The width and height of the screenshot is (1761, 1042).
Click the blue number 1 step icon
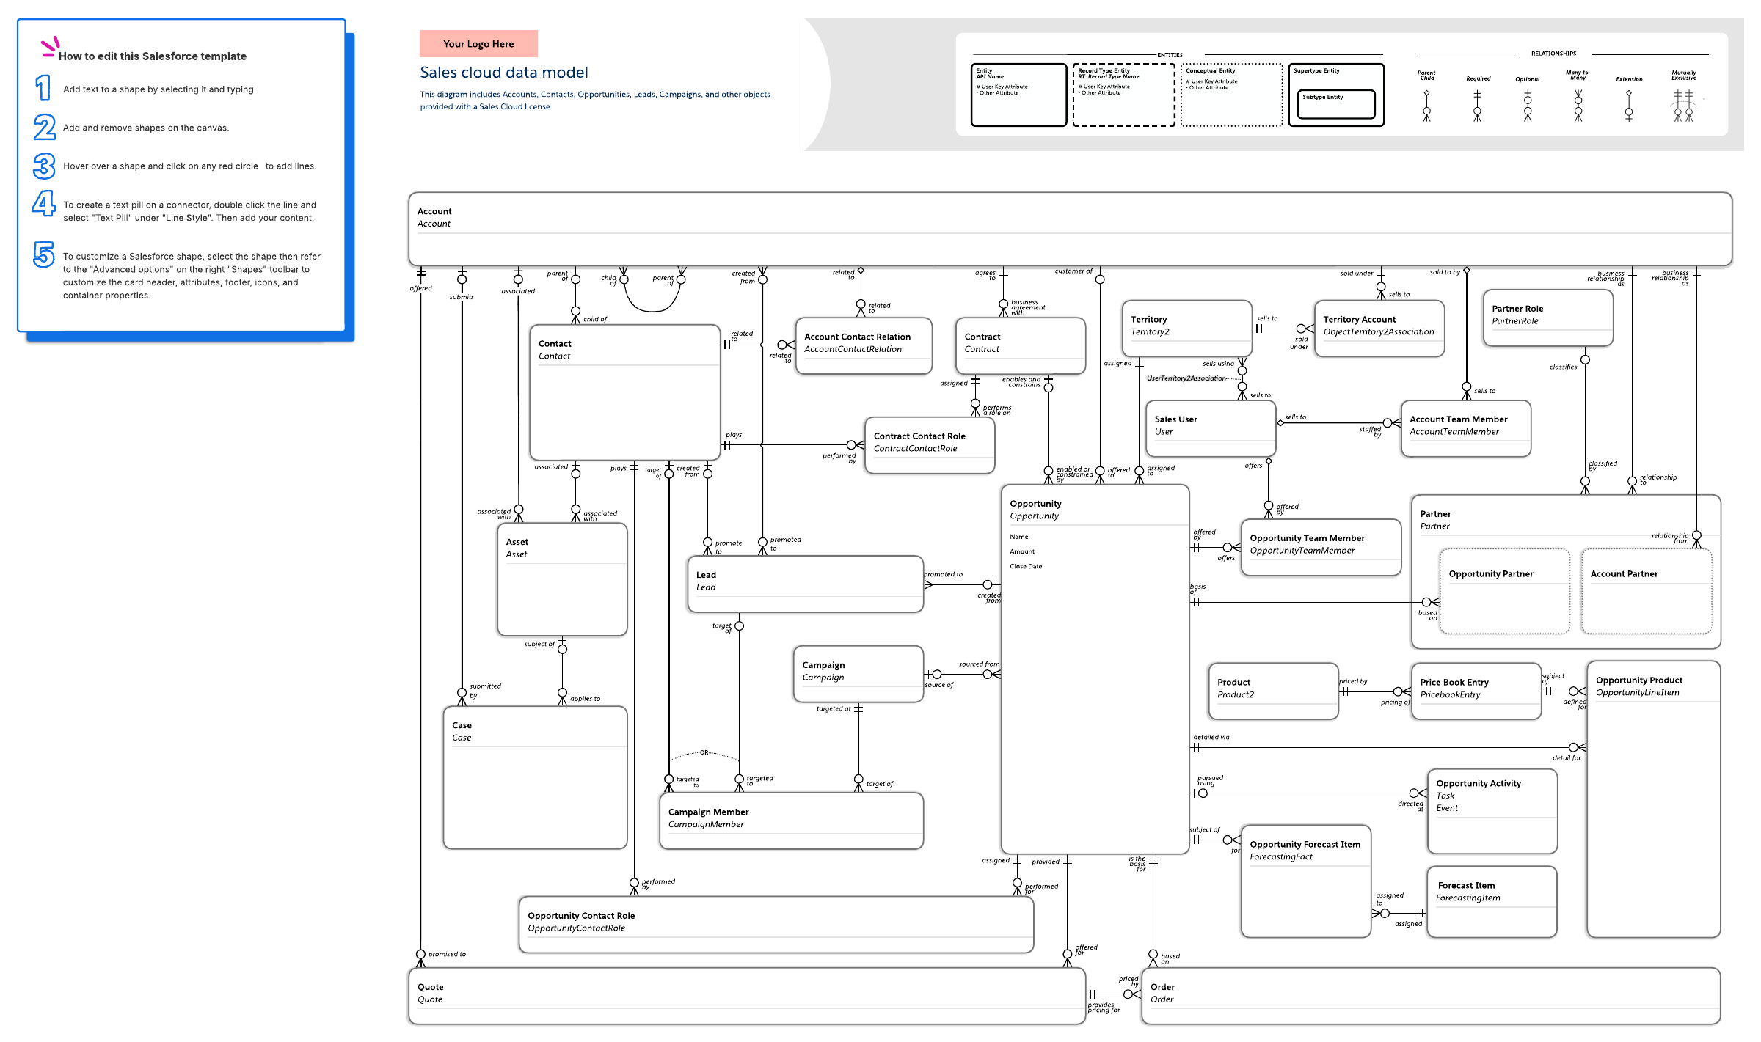click(43, 88)
